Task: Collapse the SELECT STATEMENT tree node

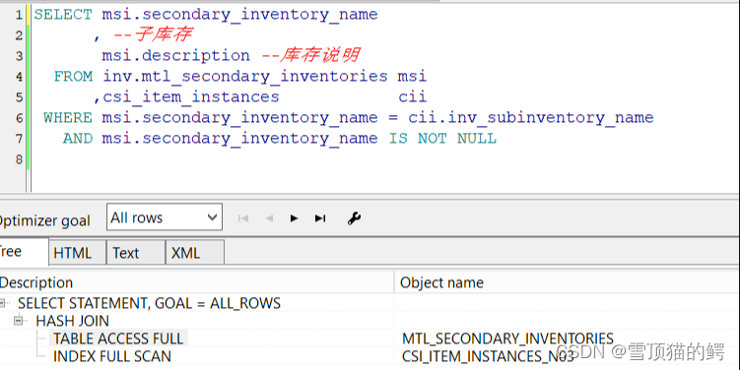Action: 3,303
